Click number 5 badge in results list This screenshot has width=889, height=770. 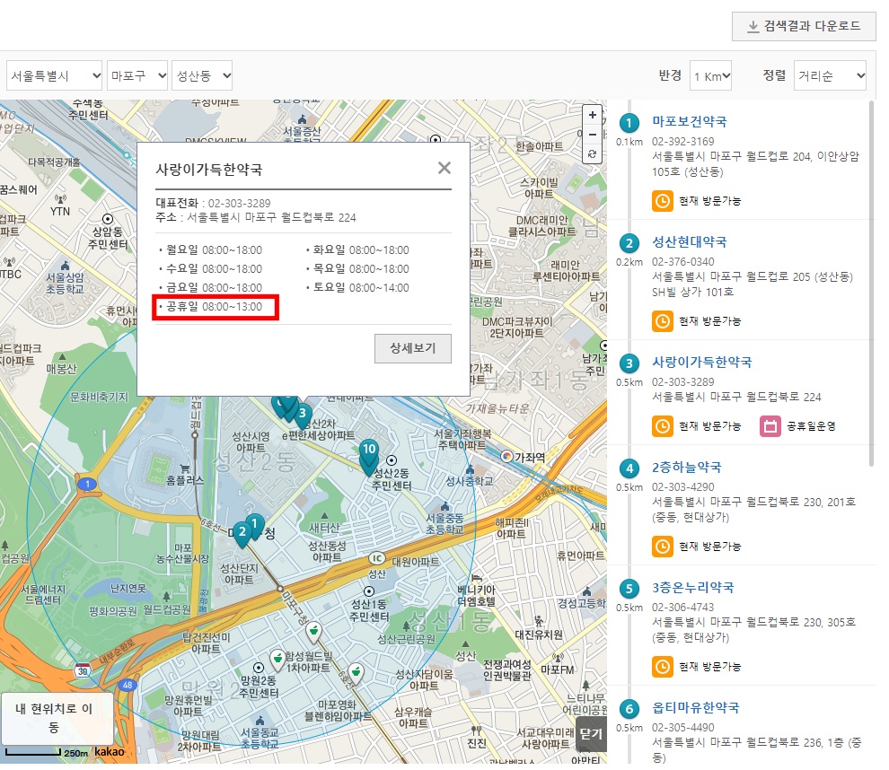(629, 589)
